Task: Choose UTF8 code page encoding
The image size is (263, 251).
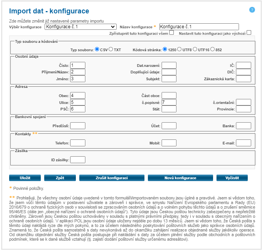Action: (x=180, y=49)
